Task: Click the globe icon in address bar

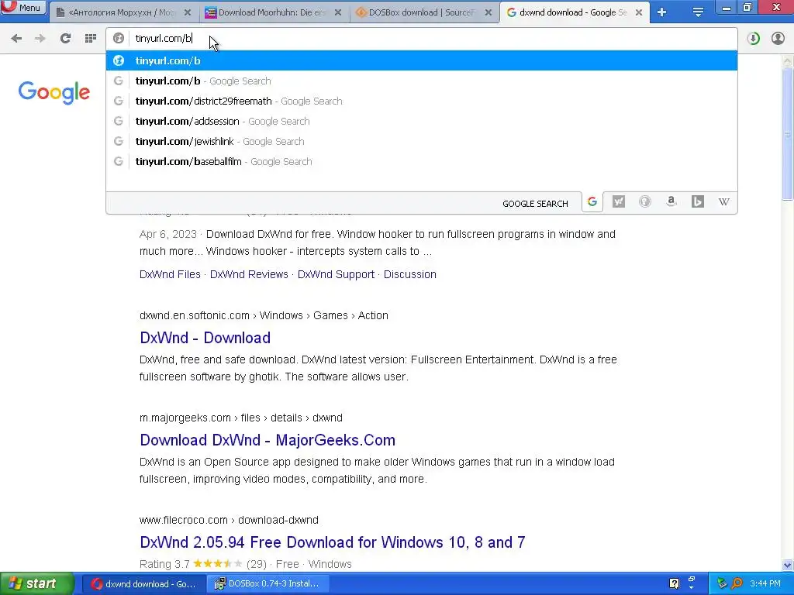Action: coord(119,38)
